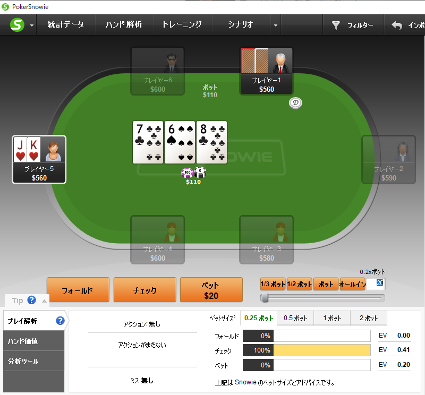Click the チェック action button
The height and width of the screenshot is (395, 425).
click(144, 289)
